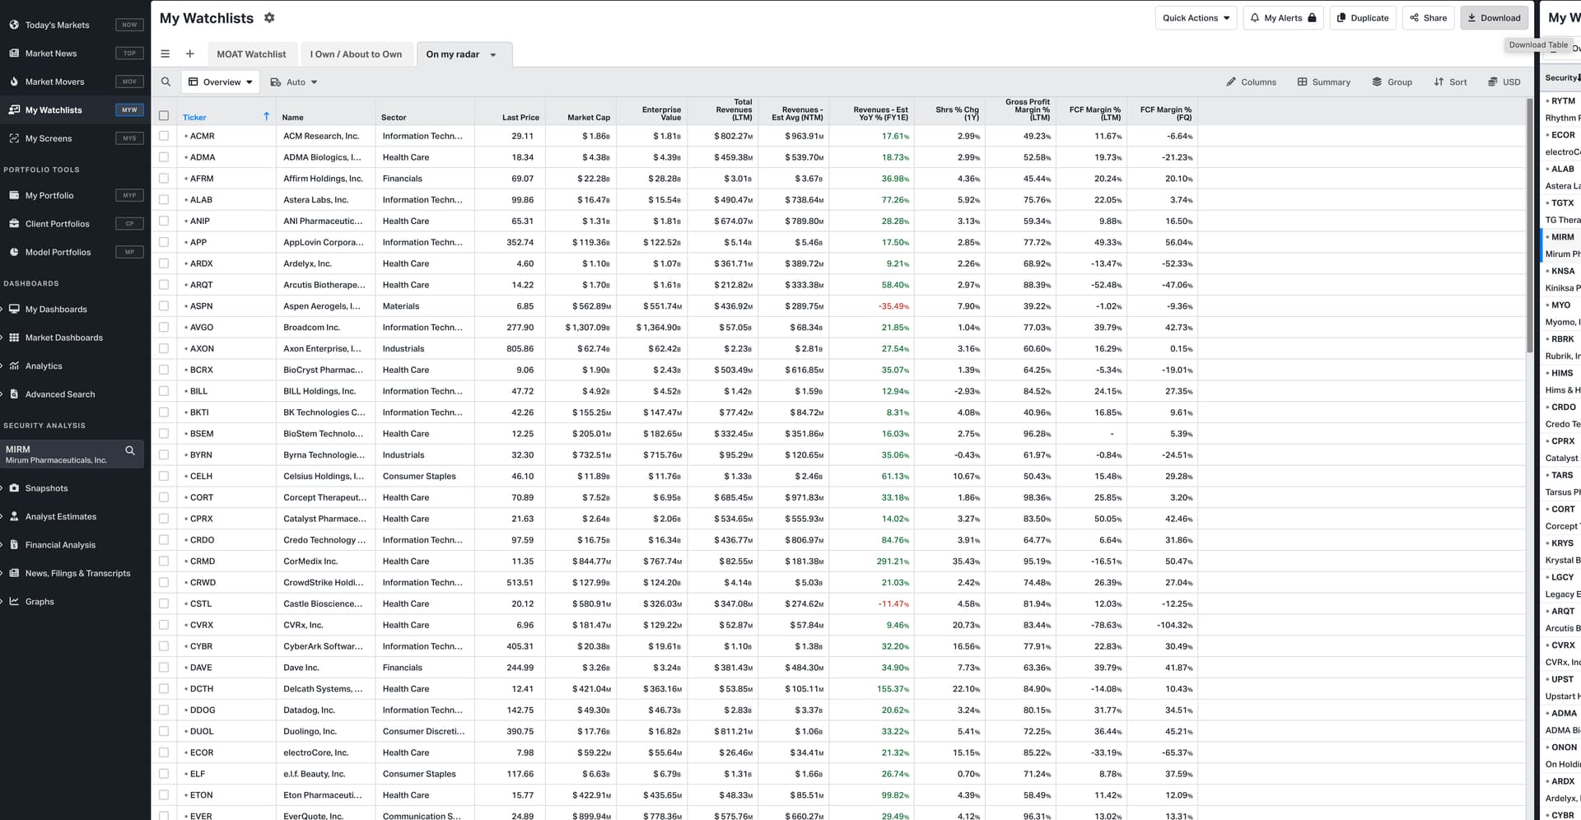
Task: Click the hamburger list menu icon
Action: (166, 54)
